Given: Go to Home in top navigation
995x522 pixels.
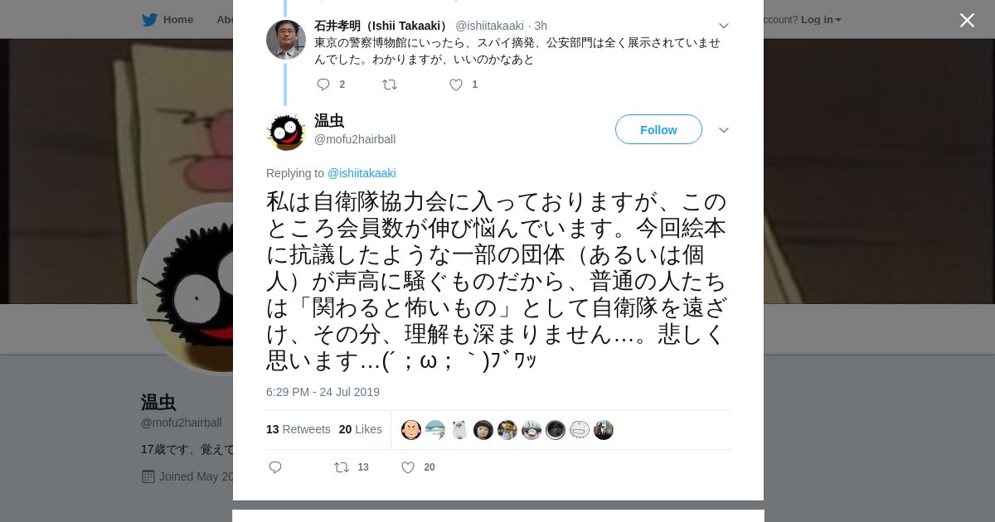Looking at the screenshot, I should [x=178, y=19].
